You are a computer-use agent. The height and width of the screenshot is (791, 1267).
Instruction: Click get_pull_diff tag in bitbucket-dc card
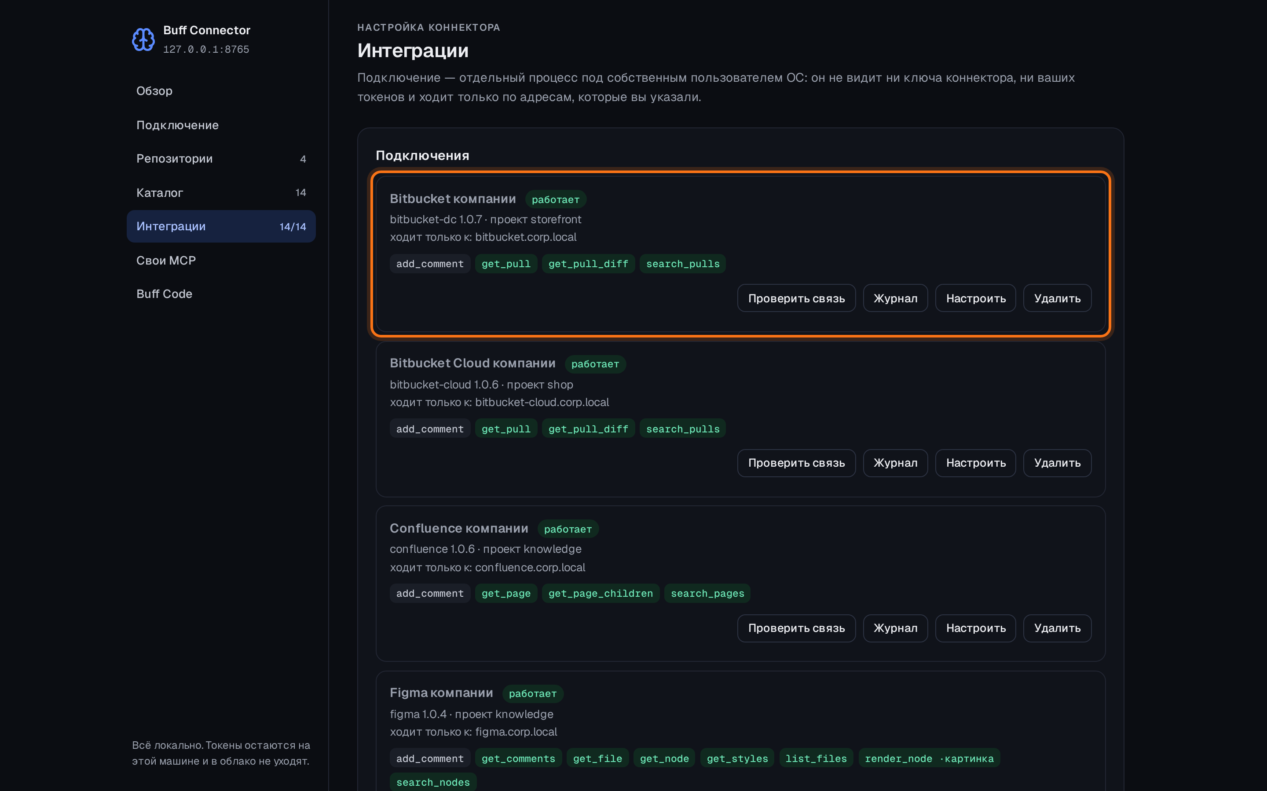tap(588, 264)
